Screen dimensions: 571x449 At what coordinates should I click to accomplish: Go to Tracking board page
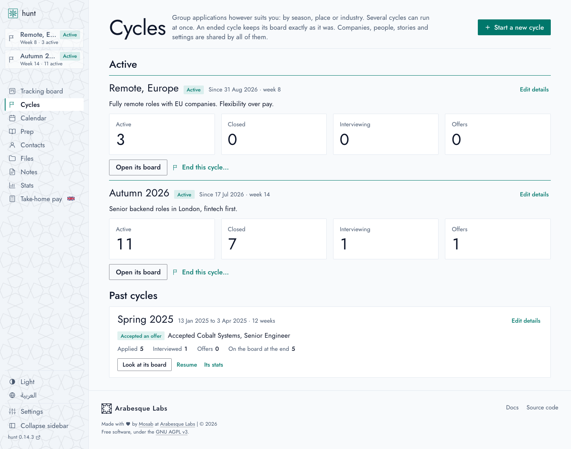pyautogui.click(x=44, y=91)
